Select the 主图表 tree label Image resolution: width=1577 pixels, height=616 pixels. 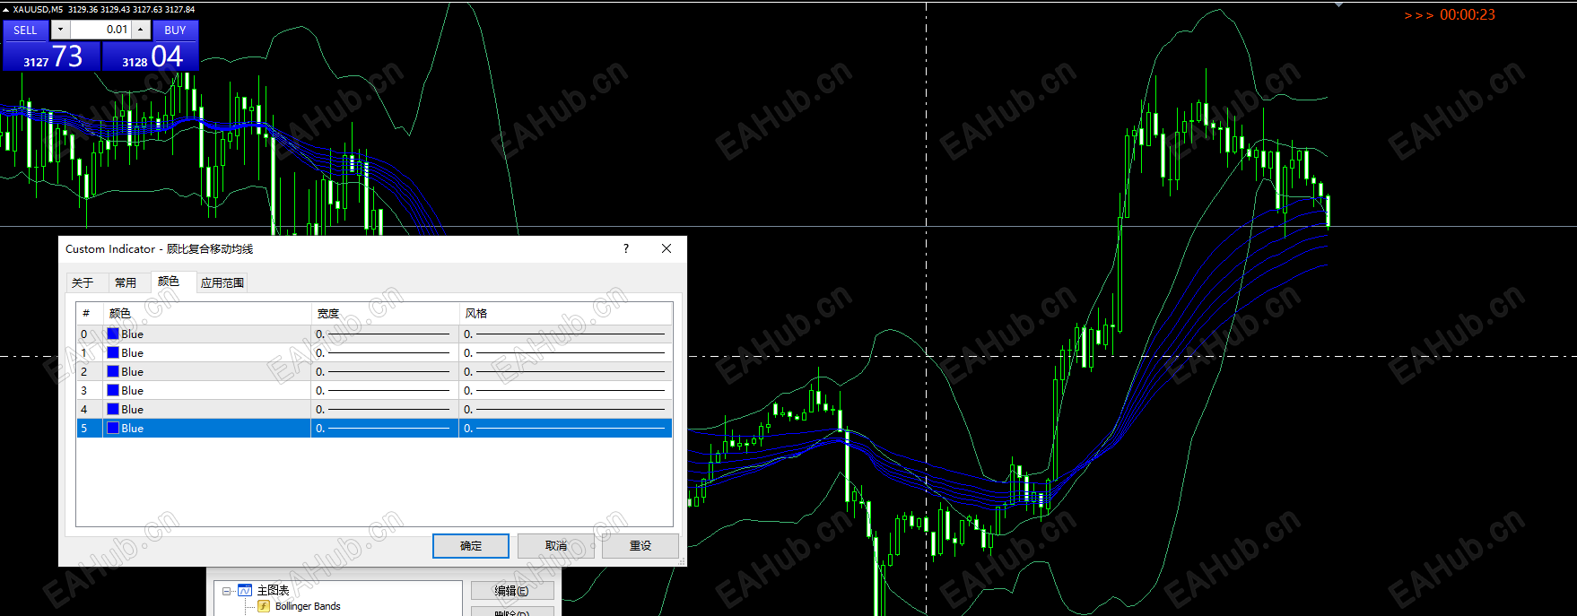273,590
